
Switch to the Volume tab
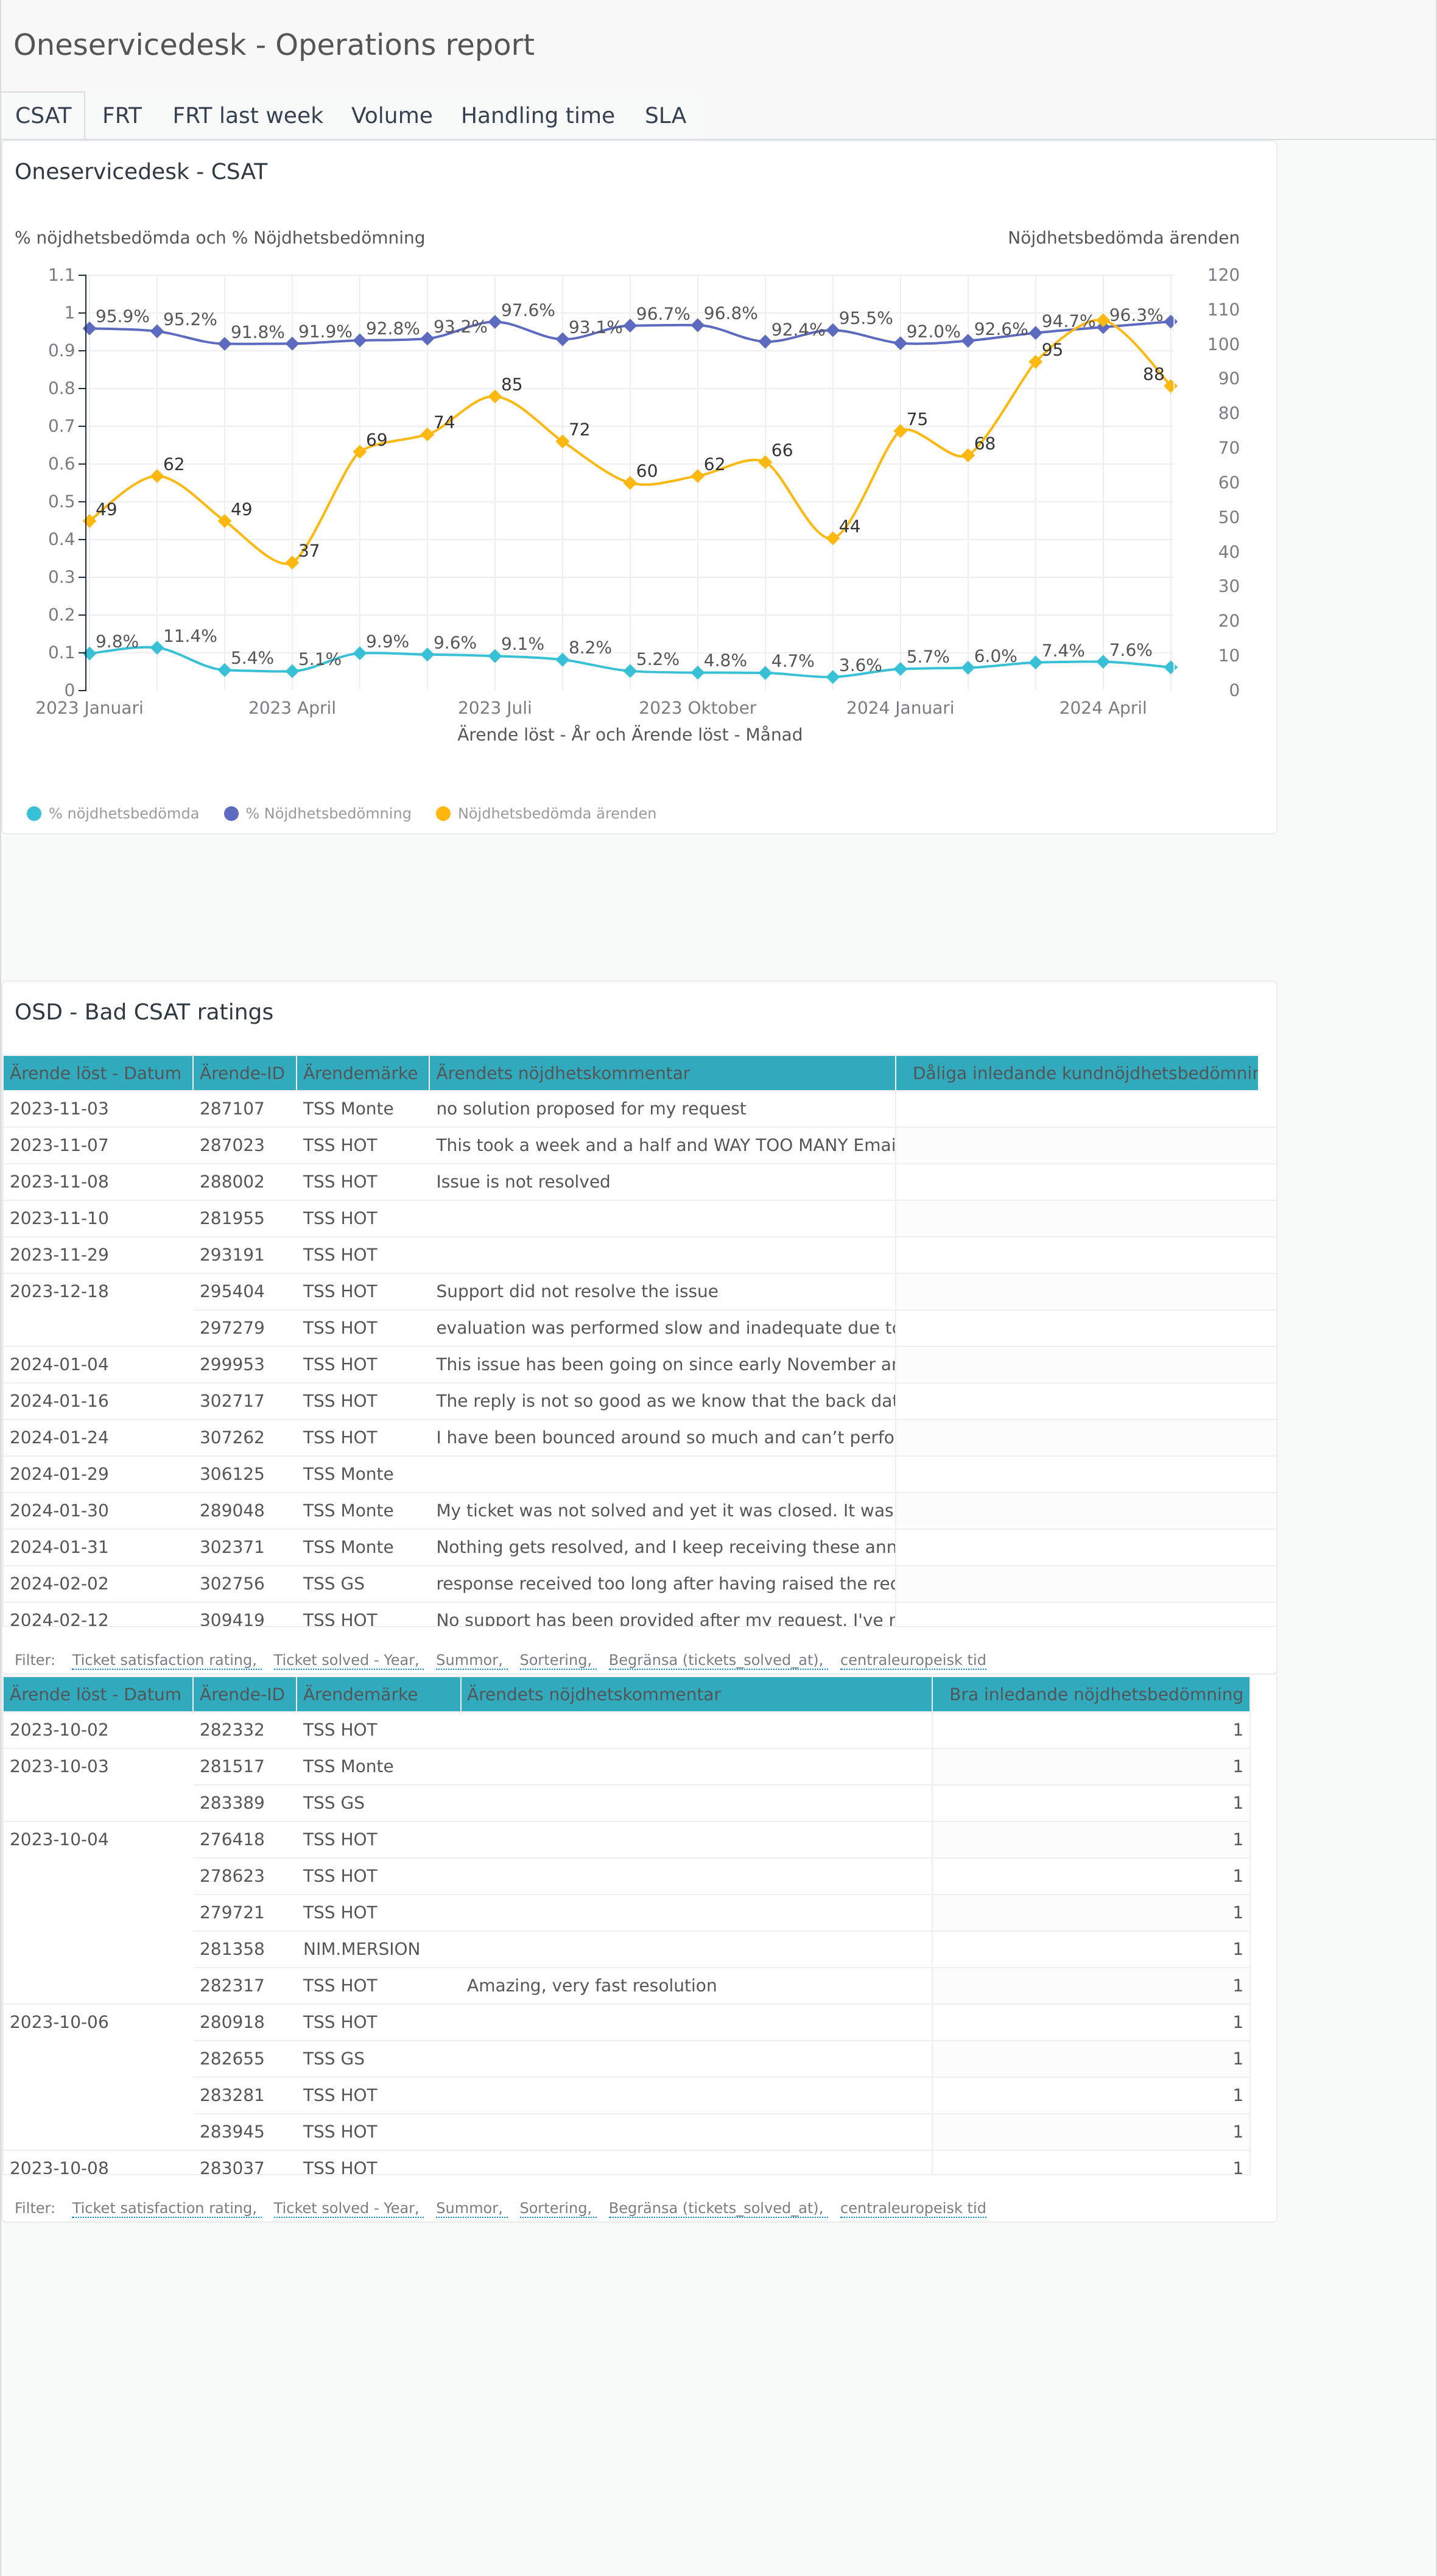click(392, 116)
